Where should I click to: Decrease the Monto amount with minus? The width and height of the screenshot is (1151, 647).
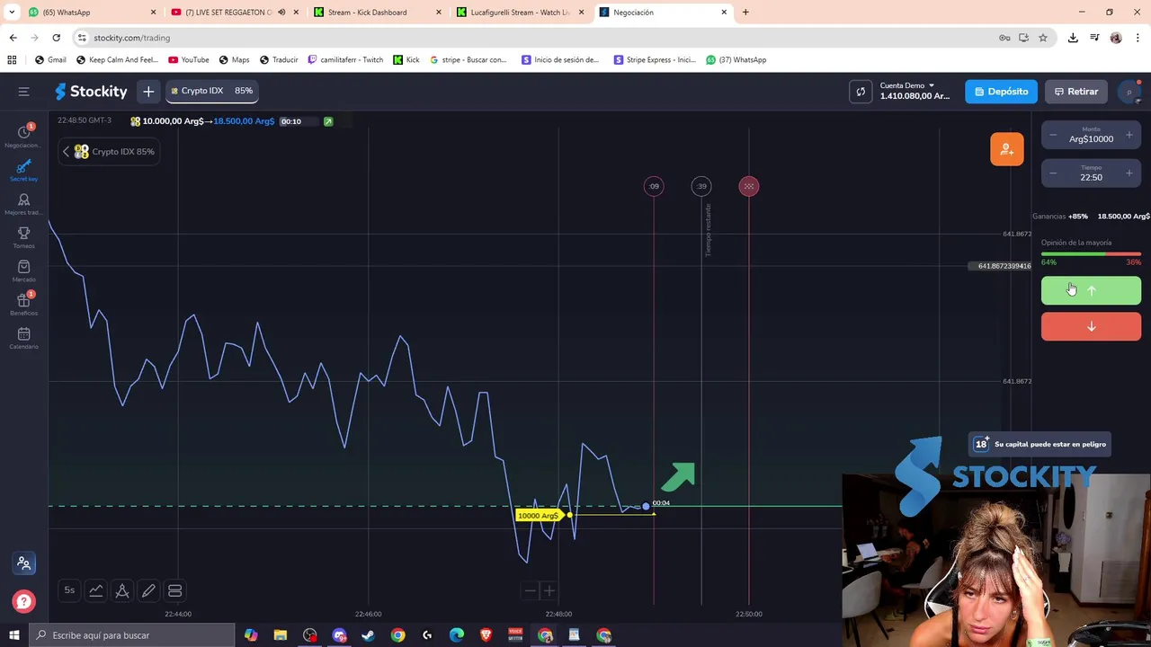[1053, 135]
